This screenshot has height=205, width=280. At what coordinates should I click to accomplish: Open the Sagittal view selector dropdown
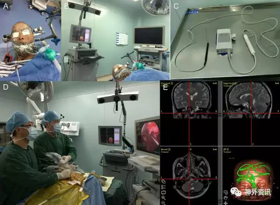pos(236,83)
